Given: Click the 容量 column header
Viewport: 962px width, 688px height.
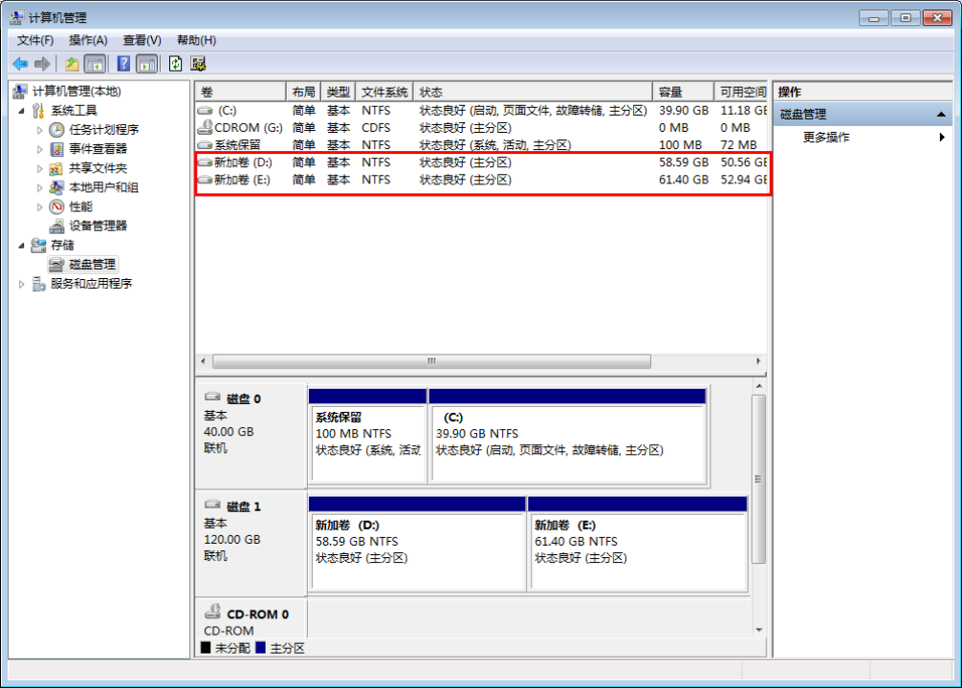Looking at the screenshot, I should tap(670, 92).
